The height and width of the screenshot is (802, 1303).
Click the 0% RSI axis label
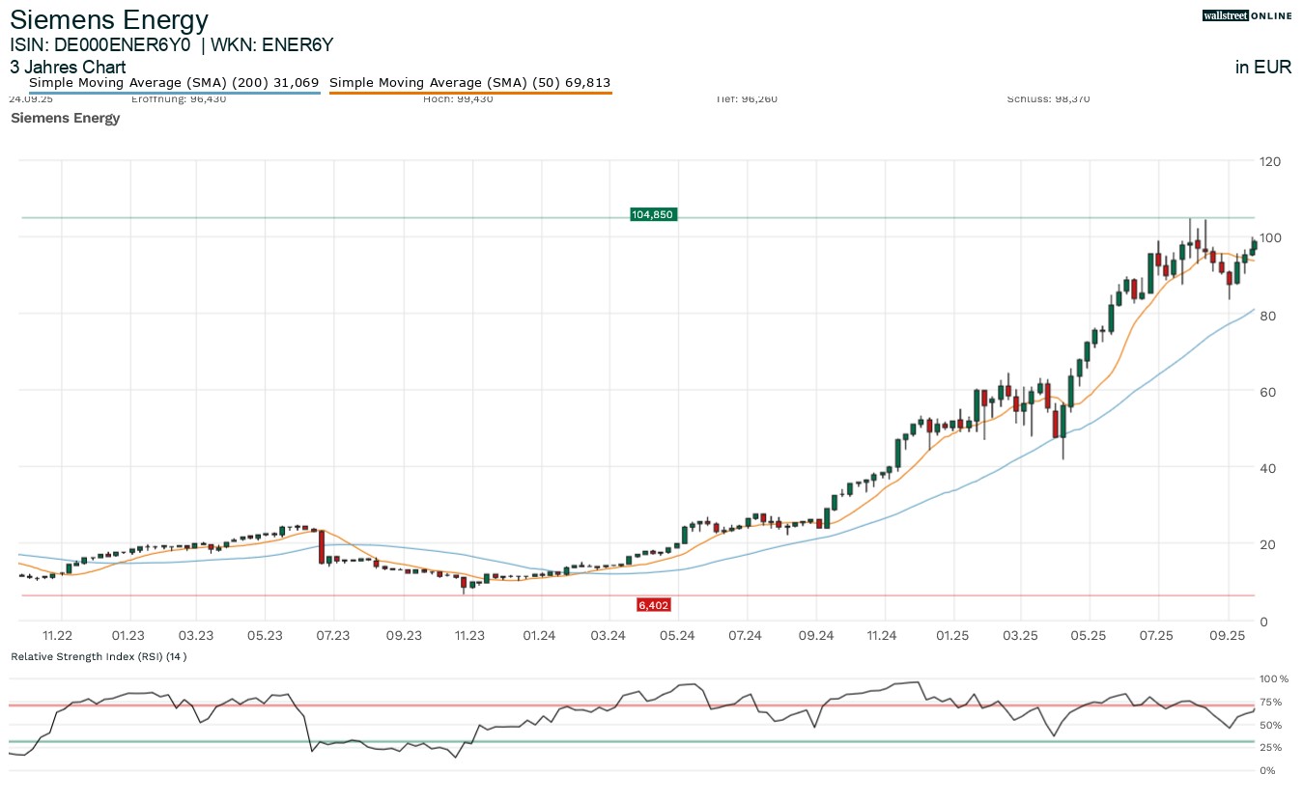click(1269, 770)
